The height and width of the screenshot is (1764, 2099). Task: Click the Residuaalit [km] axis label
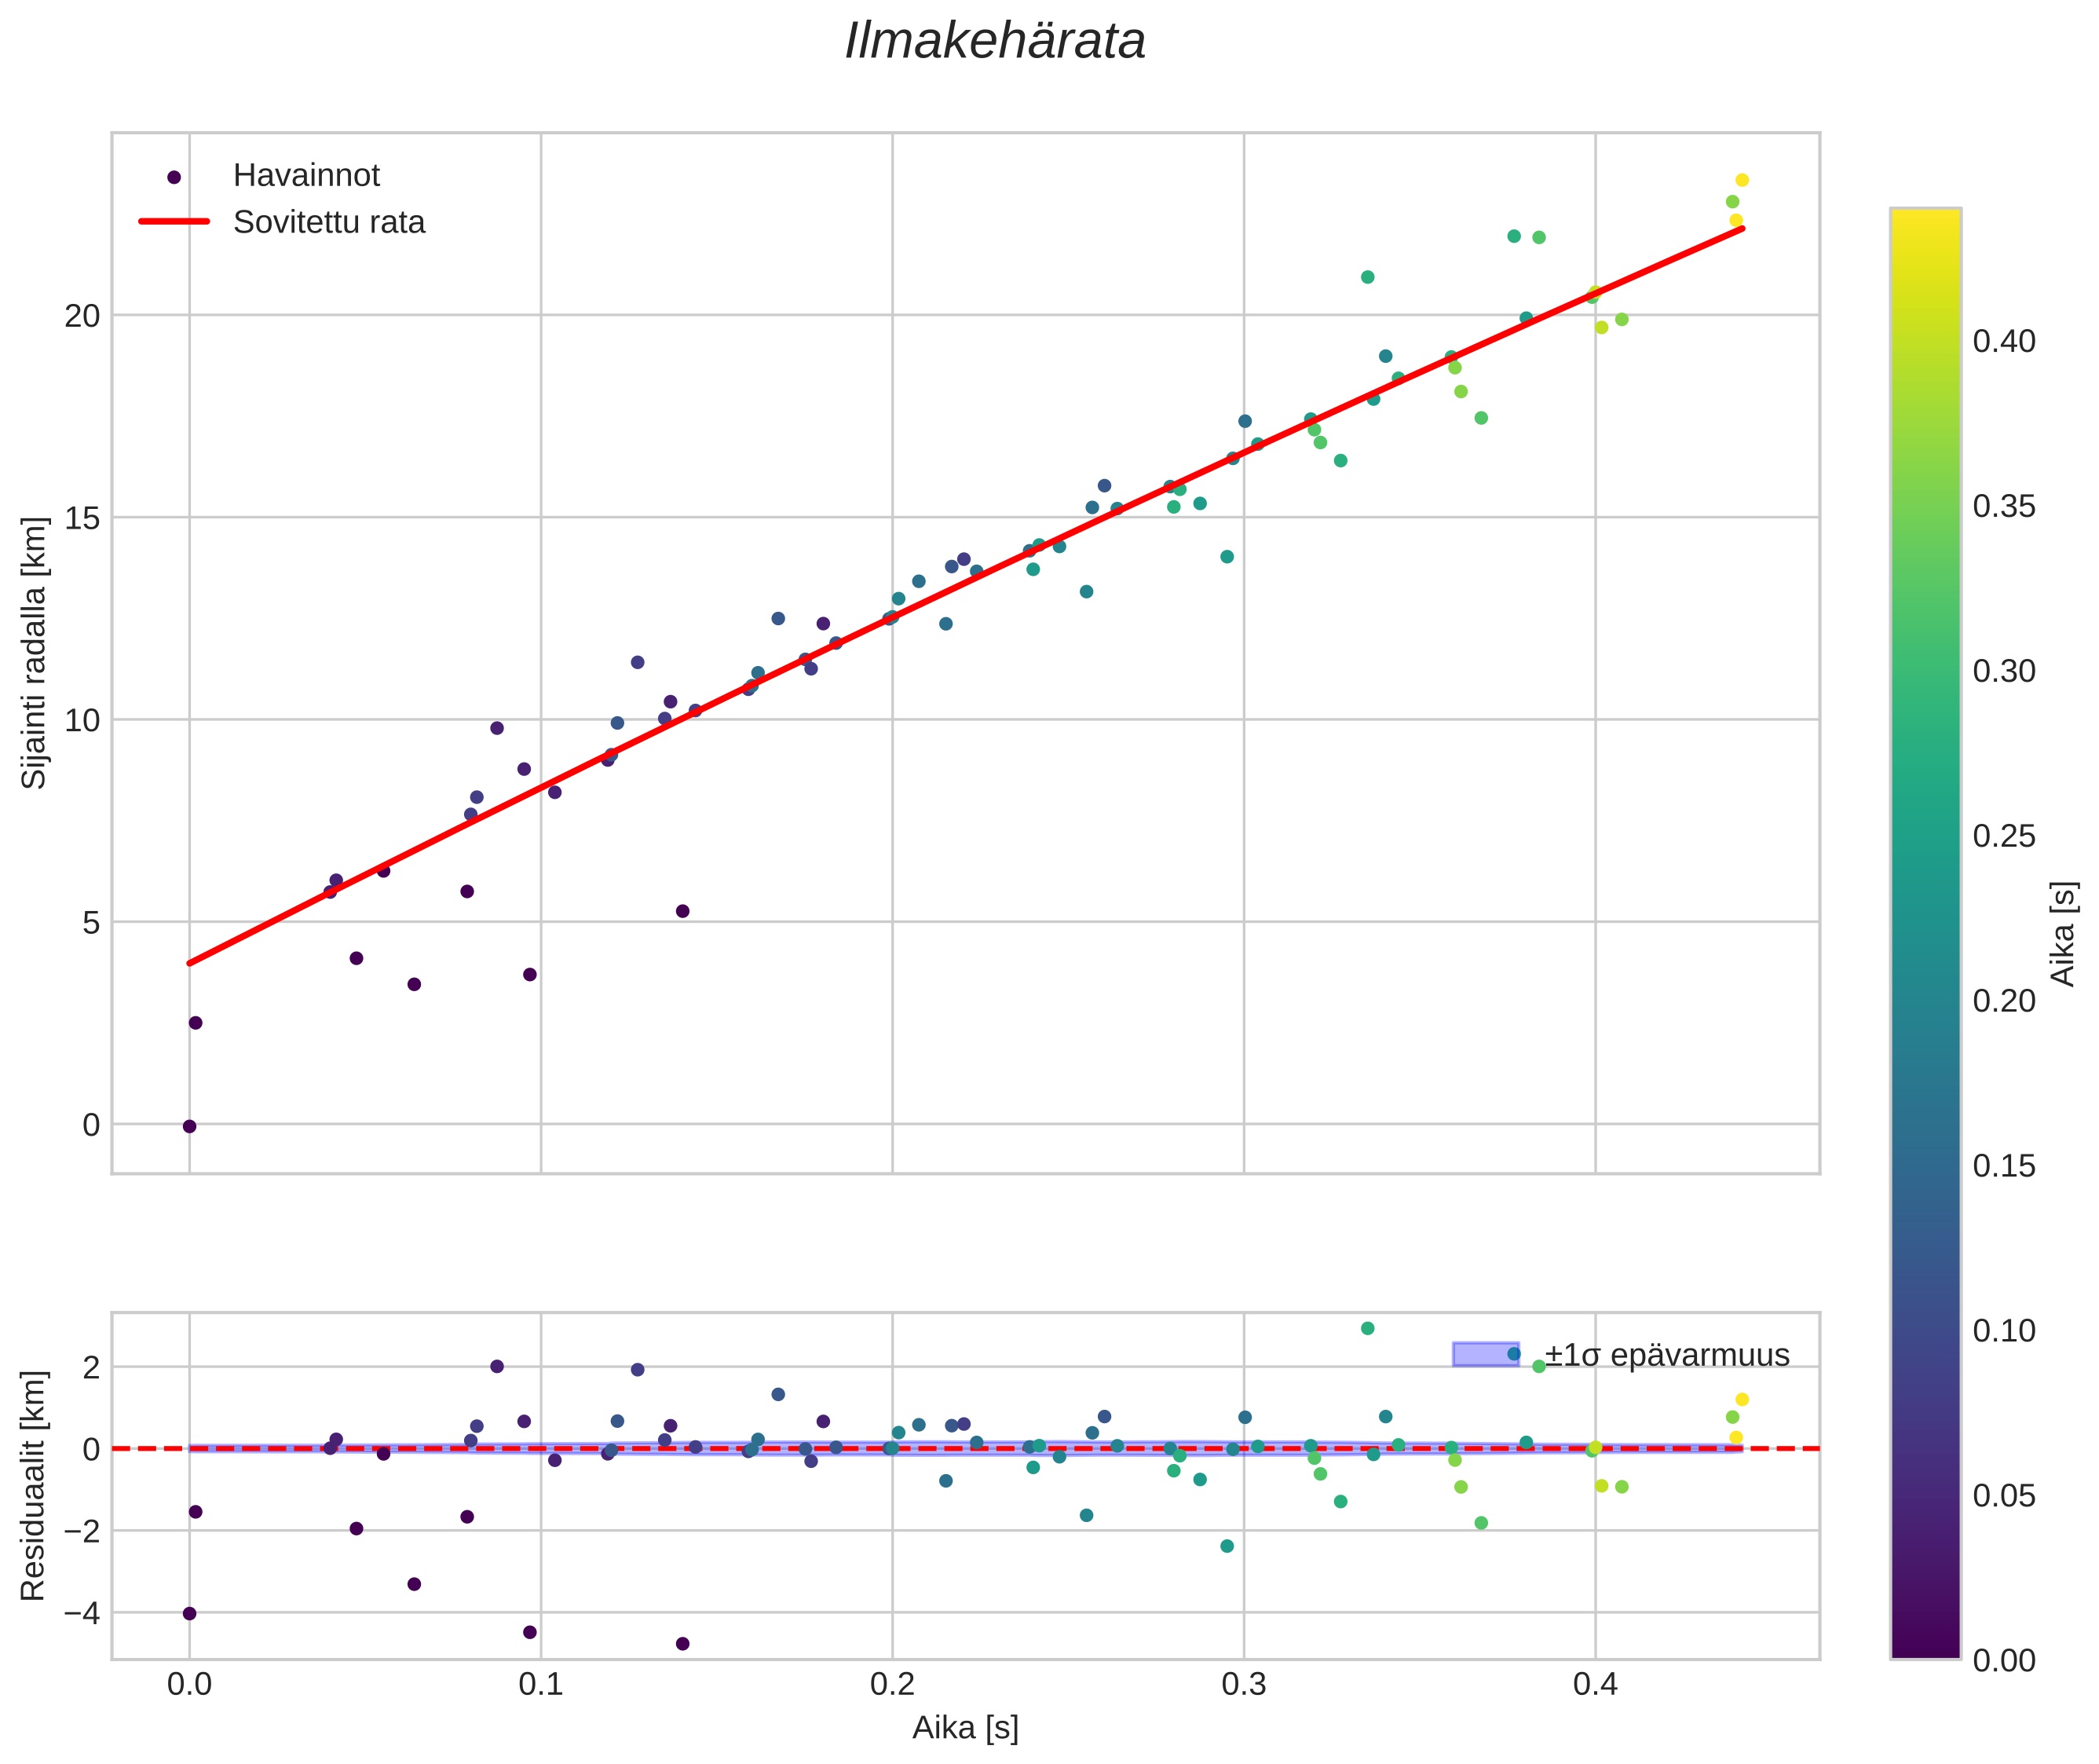(34, 1485)
